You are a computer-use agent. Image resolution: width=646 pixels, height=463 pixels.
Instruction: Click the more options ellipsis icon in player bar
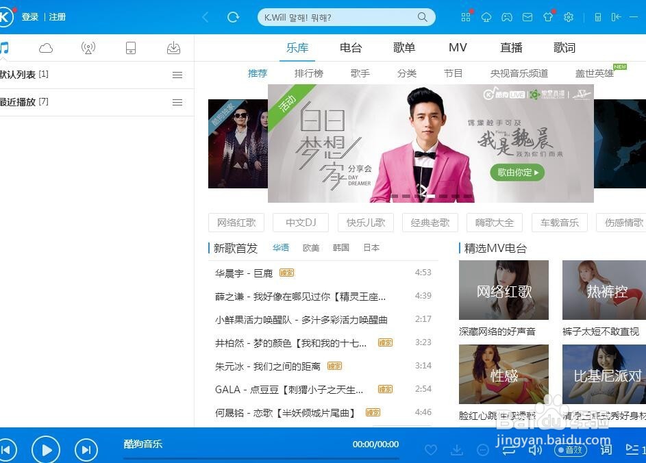482,450
